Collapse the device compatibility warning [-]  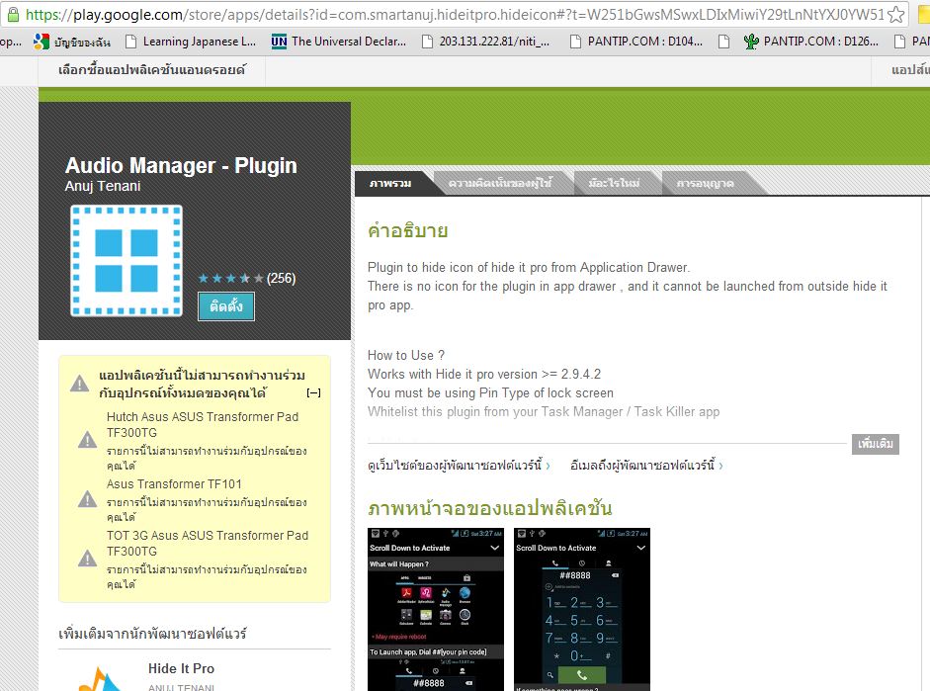[x=313, y=392]
